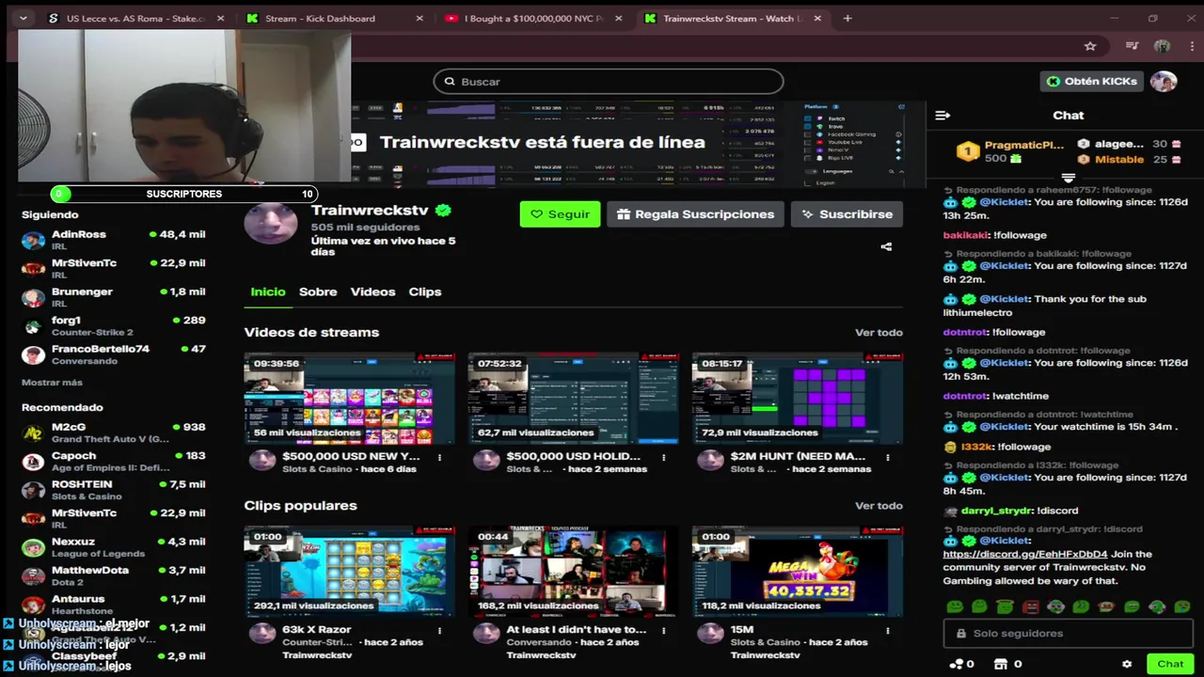Open Capoch recommended channel
This screenshot has width=1204, height=677.
pyautogui.click(x=114, y=462)
